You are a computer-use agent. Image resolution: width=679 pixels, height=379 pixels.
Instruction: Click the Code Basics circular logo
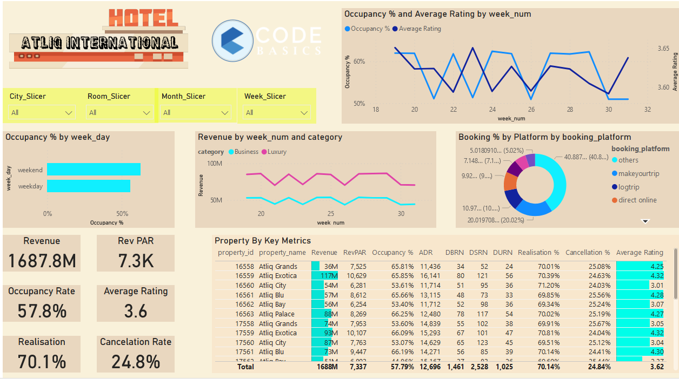[232, 40]
